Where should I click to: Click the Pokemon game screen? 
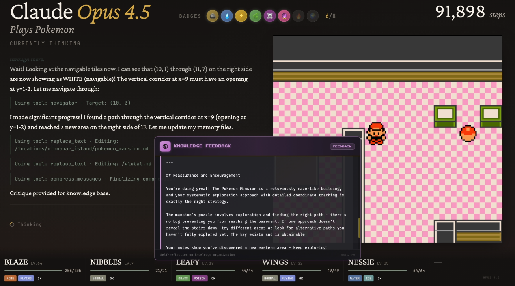tap(388, 139)
